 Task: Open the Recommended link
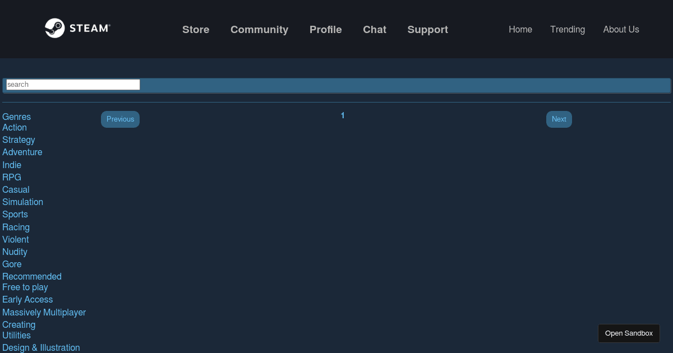[32, 276]
